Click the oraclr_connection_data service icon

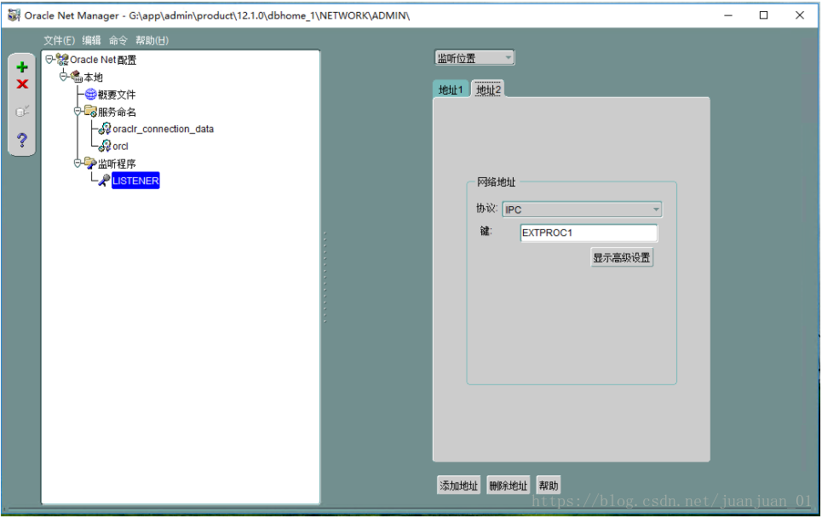pyautogui.click(x=105, y=129)
